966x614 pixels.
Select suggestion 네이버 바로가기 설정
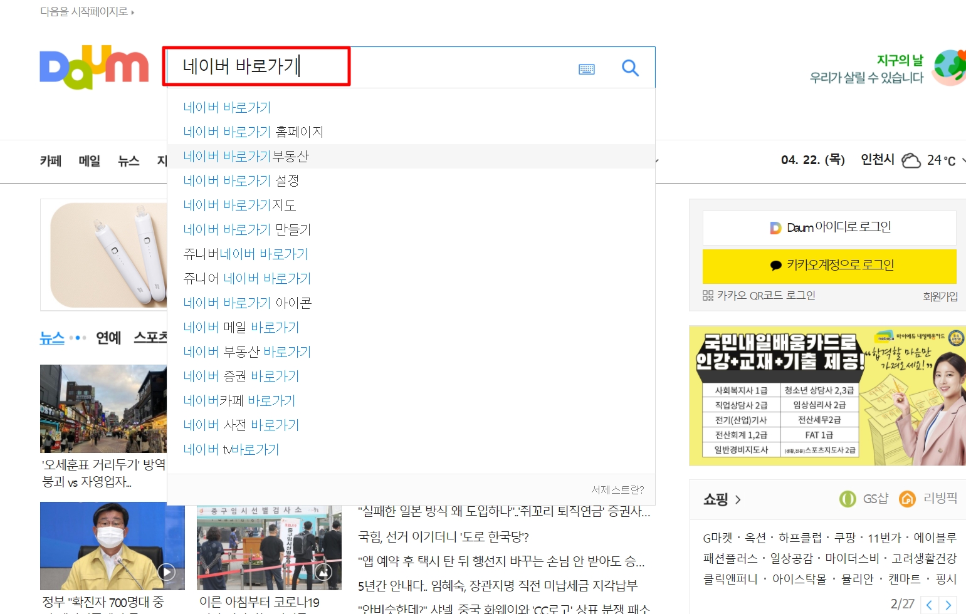(411, 180)
